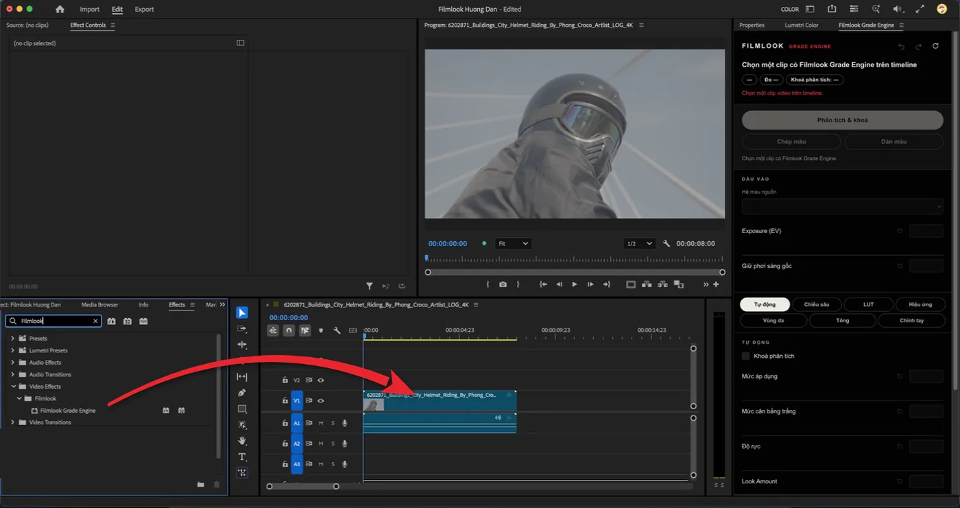Expand the Presets folder
The image size is (960, 508).
(x=12, y=339)
